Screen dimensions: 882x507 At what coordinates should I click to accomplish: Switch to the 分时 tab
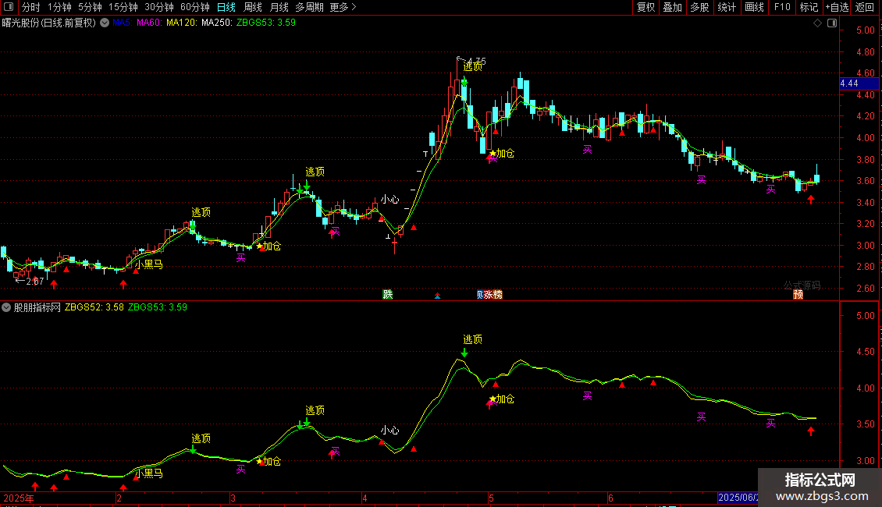pyautogui.click(x=31, y=7)
